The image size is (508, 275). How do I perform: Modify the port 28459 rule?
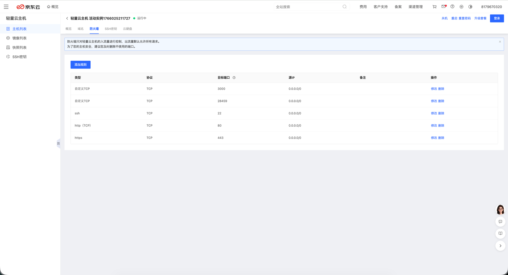(434, 101)
